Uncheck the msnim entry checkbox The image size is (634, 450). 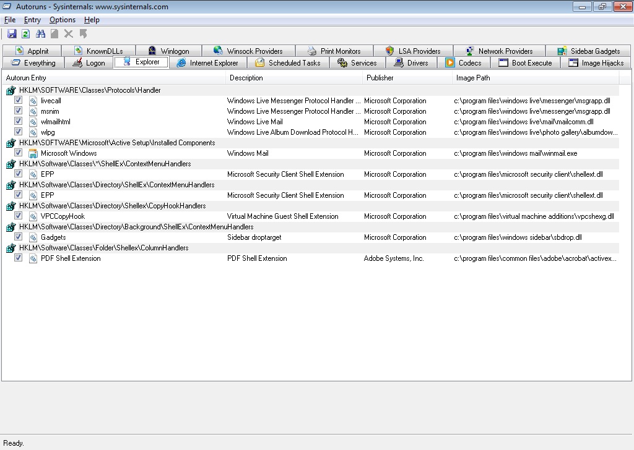pos(18,111)
